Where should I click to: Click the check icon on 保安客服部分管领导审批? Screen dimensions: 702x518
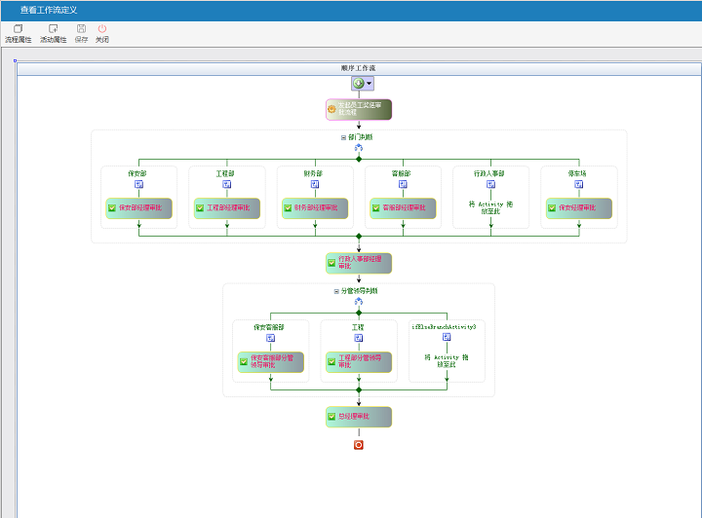244,361
